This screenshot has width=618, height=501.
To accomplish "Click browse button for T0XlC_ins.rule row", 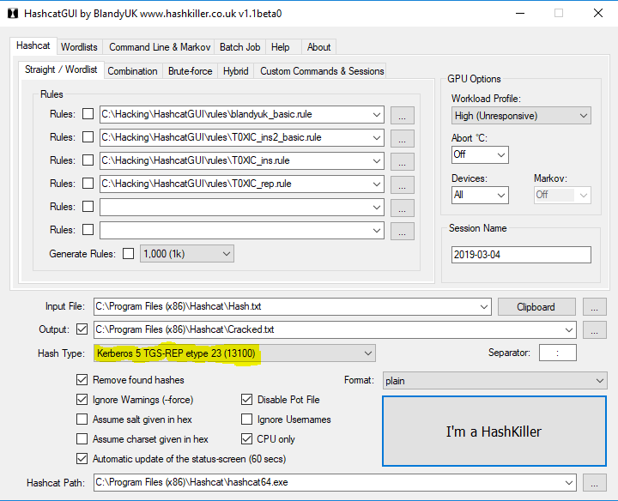I will [402, 161].
